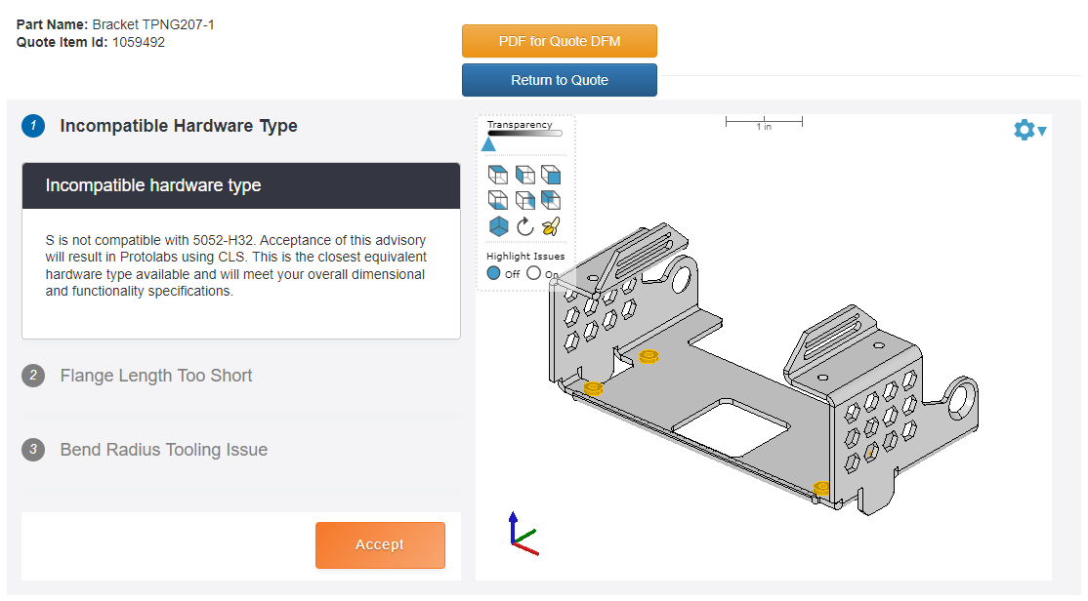Turn Highlight Issues On
This screenshot has width=1088, height=601.
(x=533, y=273)
